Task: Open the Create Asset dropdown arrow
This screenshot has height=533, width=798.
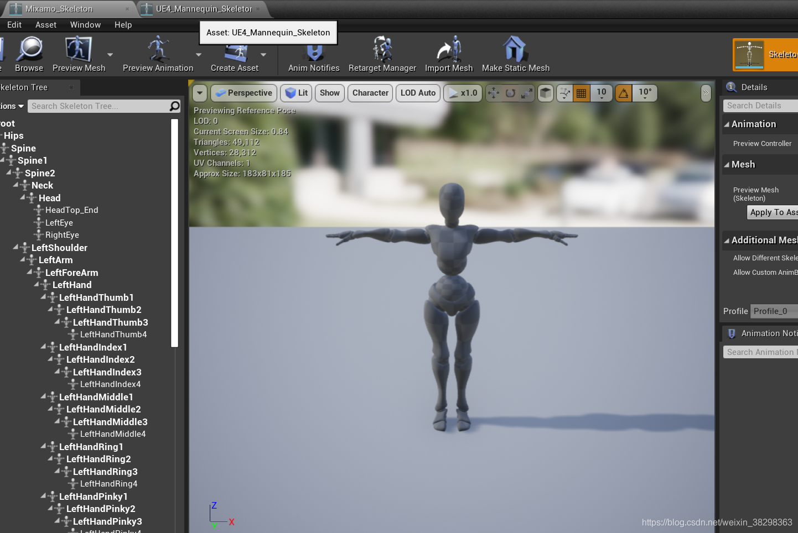Action: 263,55
